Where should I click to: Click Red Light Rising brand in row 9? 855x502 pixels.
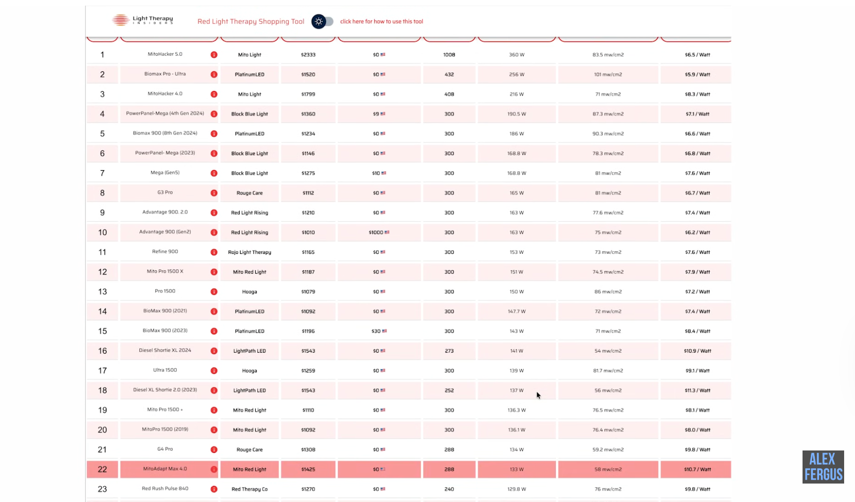pyautogui.click(x=250, y=213)
